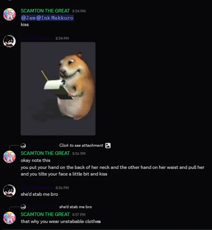212x230 pixels.
Task: Open Ink Makkuro's avatar beside the hamster GIF
Action: [x=9, y=41]
